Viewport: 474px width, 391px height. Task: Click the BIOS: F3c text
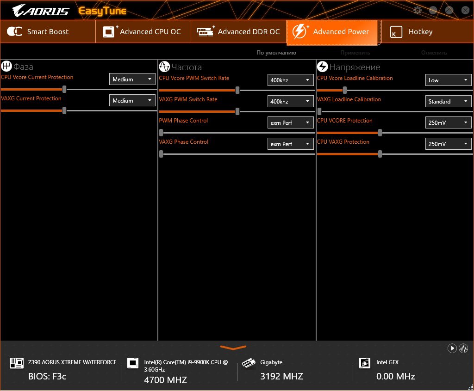(47, 377)
